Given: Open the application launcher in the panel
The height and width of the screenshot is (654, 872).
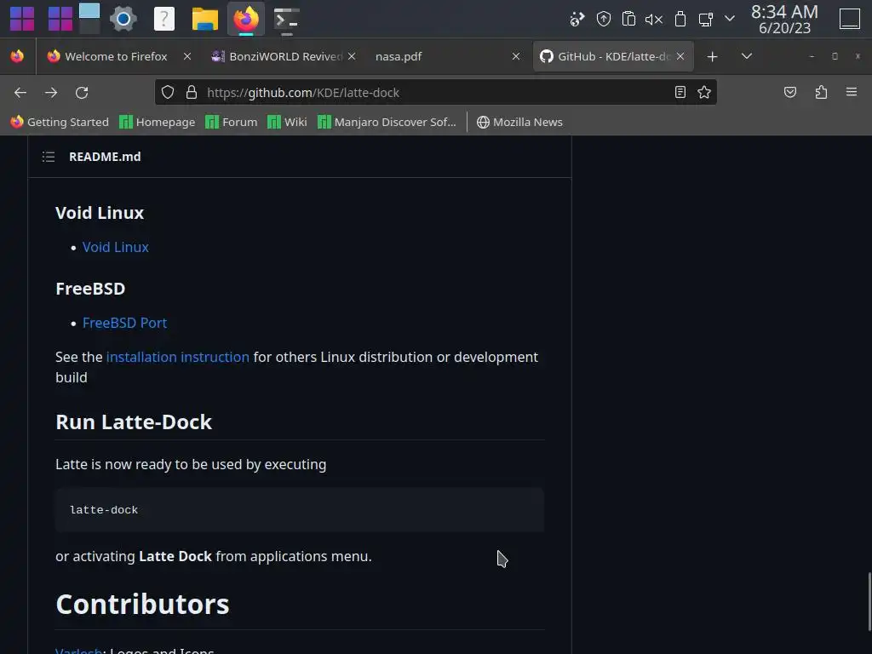Looking at the screenshot, I should (22, 19).
